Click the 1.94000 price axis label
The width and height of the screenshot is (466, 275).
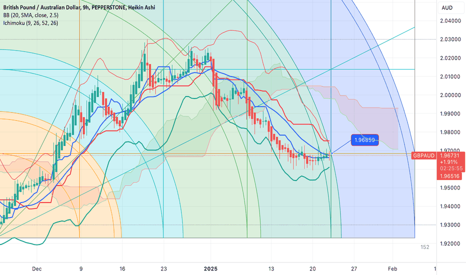click(x=450, y=206)
